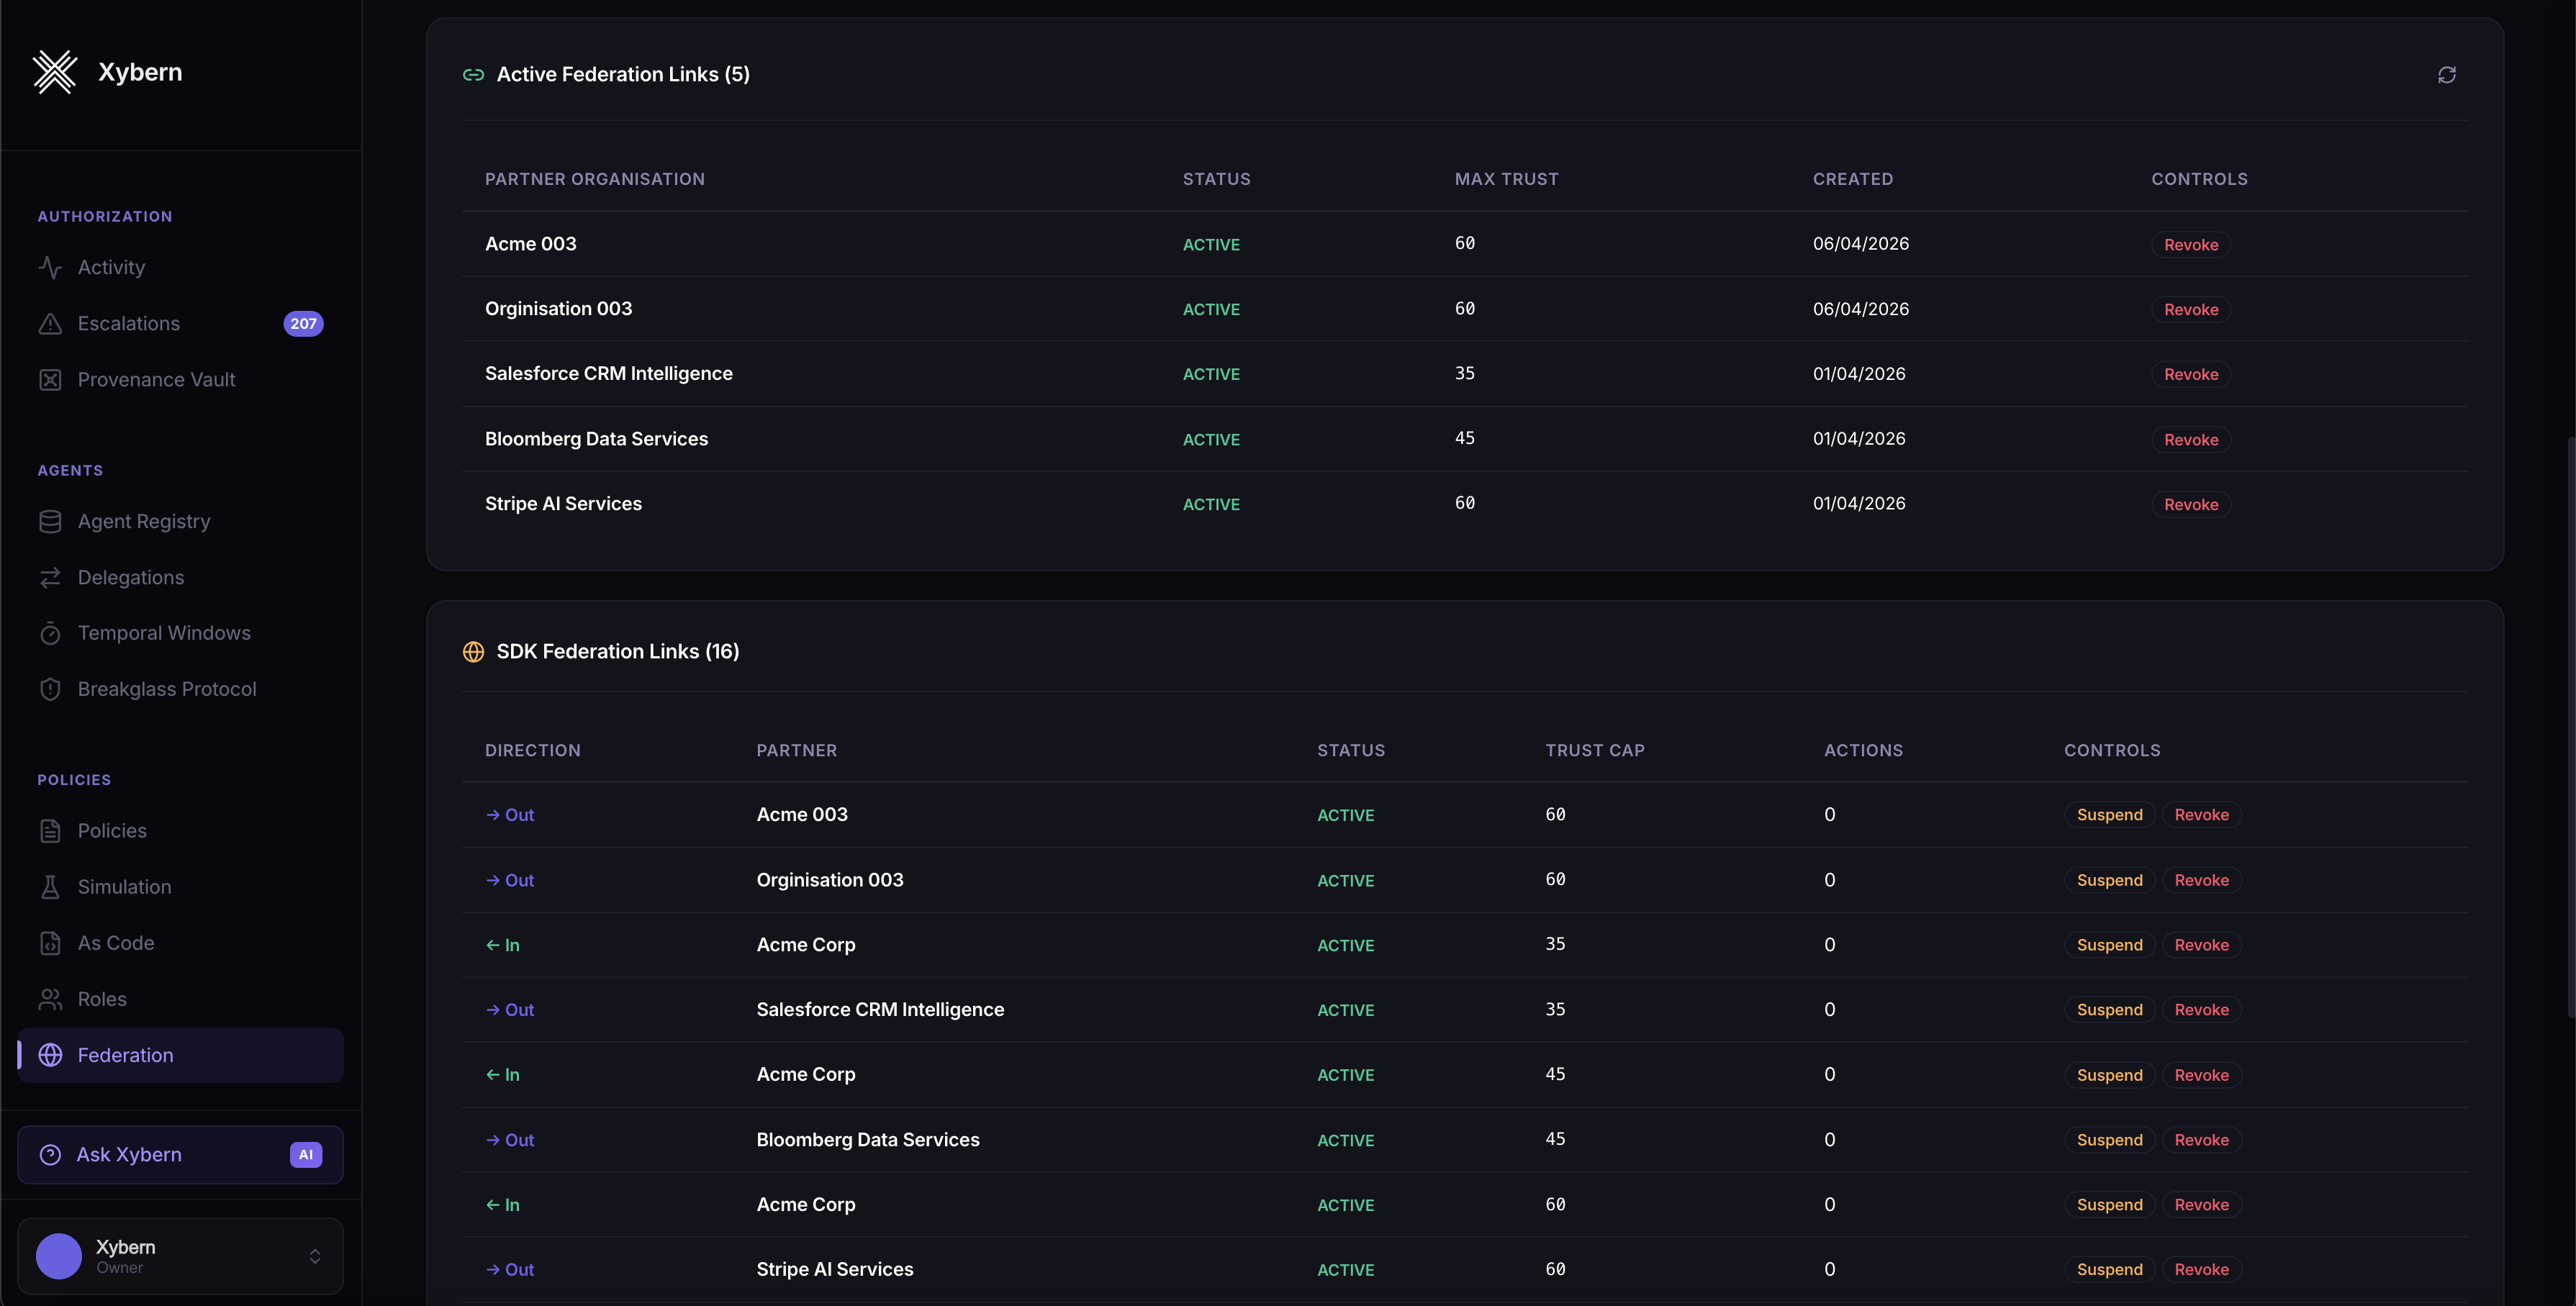Open the Policies page in sidebar
This screenshot has height=1306, width=2576.
112,831
